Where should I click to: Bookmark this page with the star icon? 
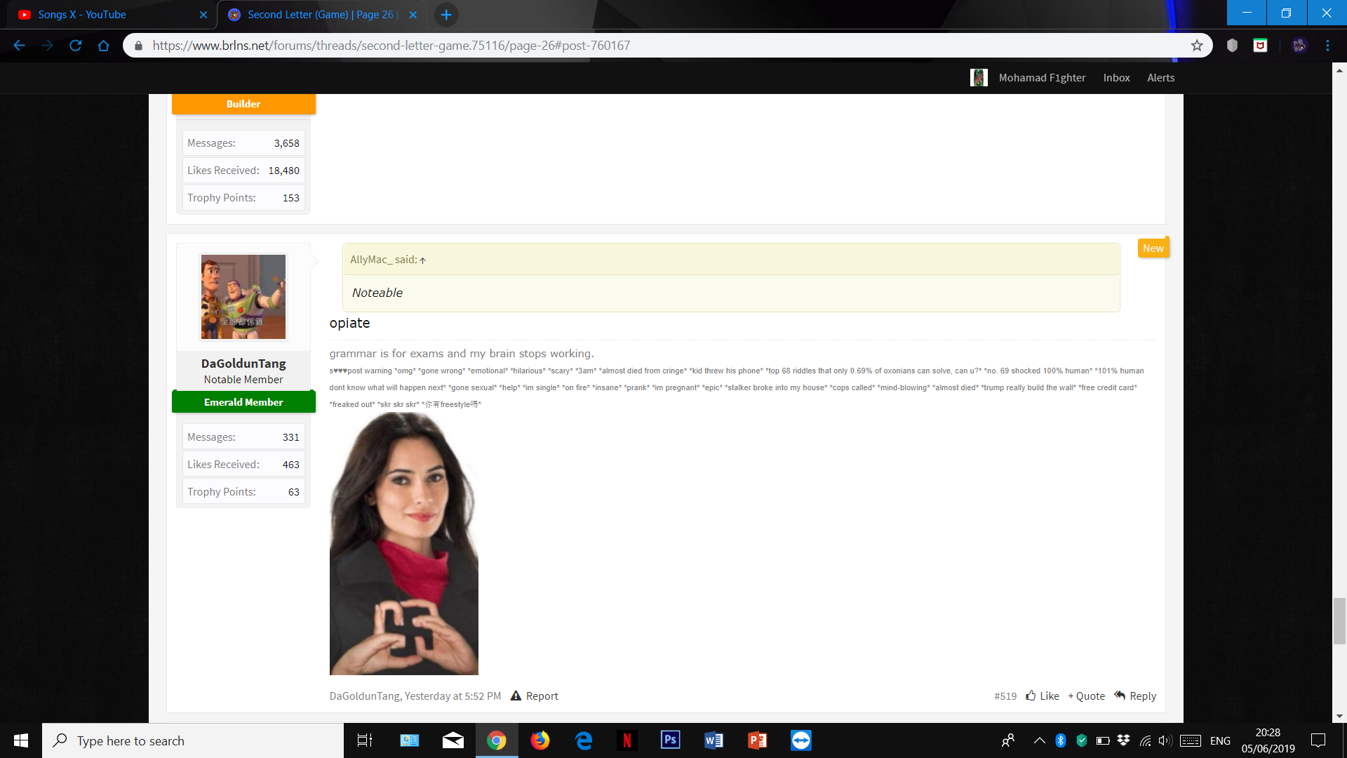tap(1197, 46)
